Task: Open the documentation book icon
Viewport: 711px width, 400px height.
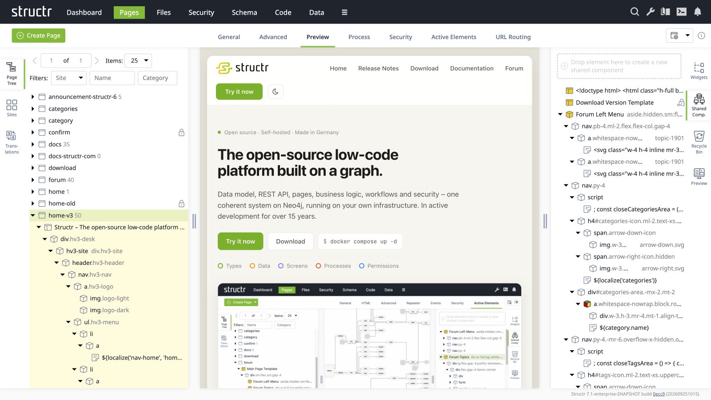Action: click(665, 12)
